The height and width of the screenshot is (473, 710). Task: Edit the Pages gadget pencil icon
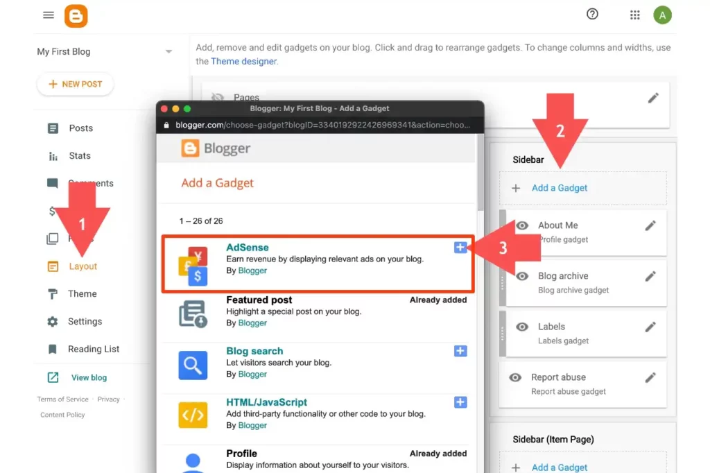pyautogui.click(x=653, y=98)
